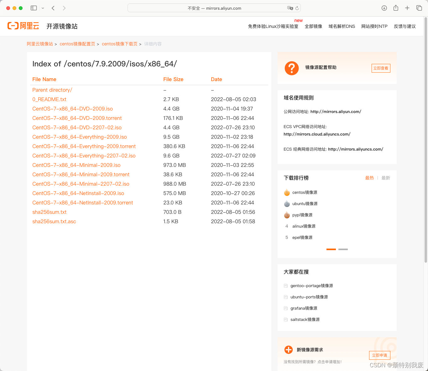Download CentOS-7-x86_64-Minimal-2207-02.iso
Screen dimensions: 428x371
pos(81,184)
